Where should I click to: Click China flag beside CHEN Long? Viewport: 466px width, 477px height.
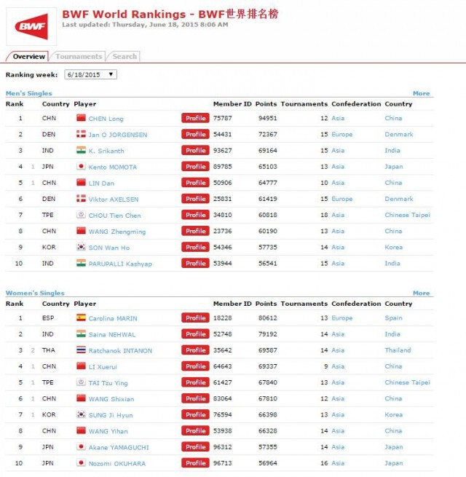81,118
